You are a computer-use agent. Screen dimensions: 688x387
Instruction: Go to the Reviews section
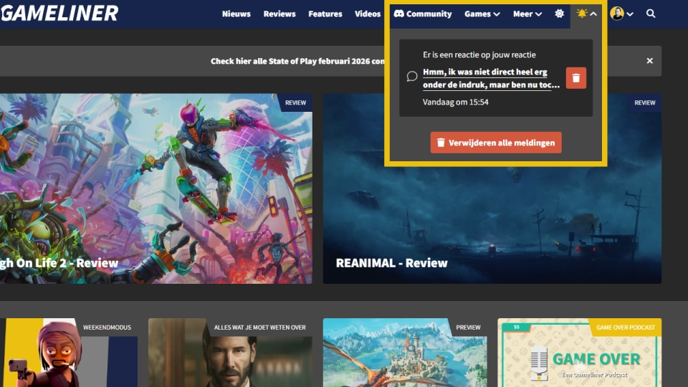279,14
